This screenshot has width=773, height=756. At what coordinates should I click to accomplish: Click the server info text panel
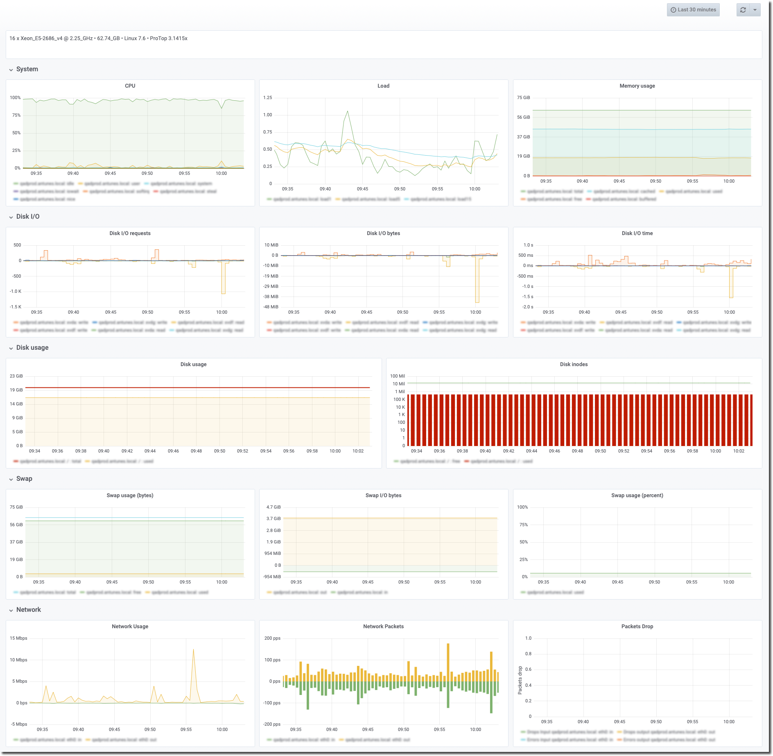pyautogui.click(x=384, y=44)
